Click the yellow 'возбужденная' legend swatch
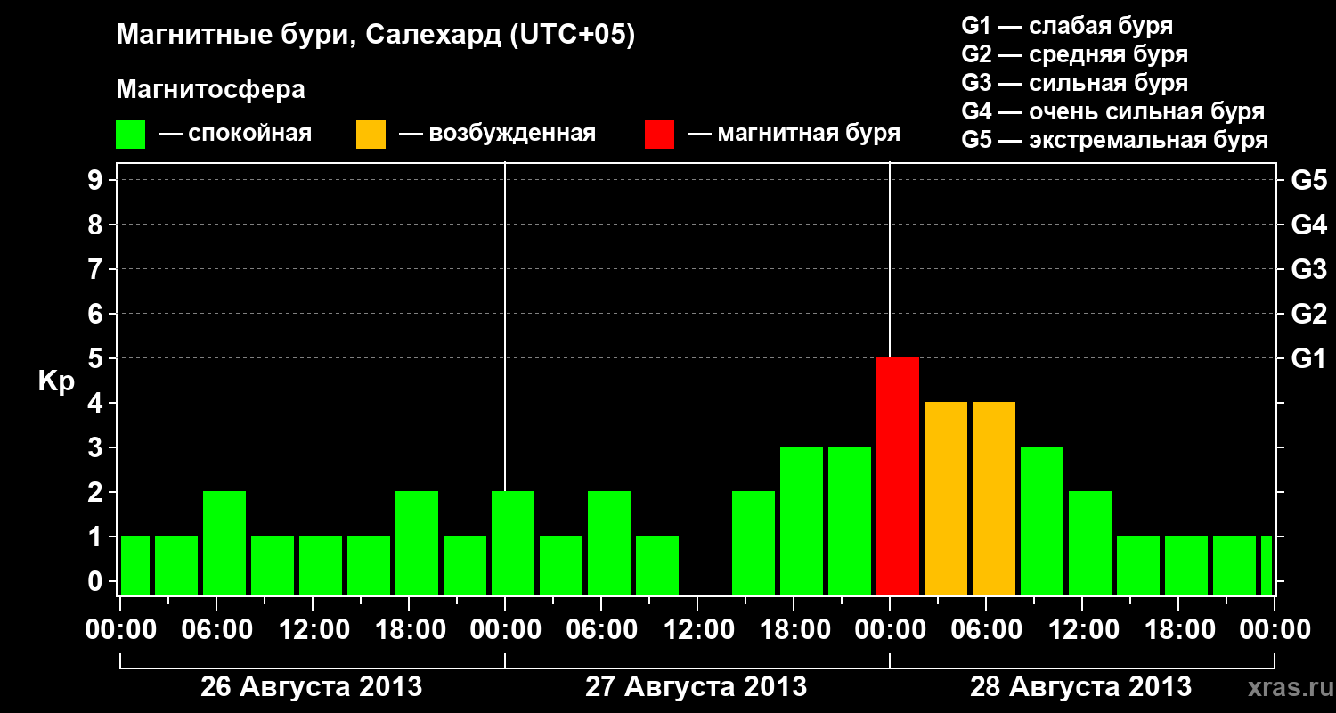 [x=371, y=135]
